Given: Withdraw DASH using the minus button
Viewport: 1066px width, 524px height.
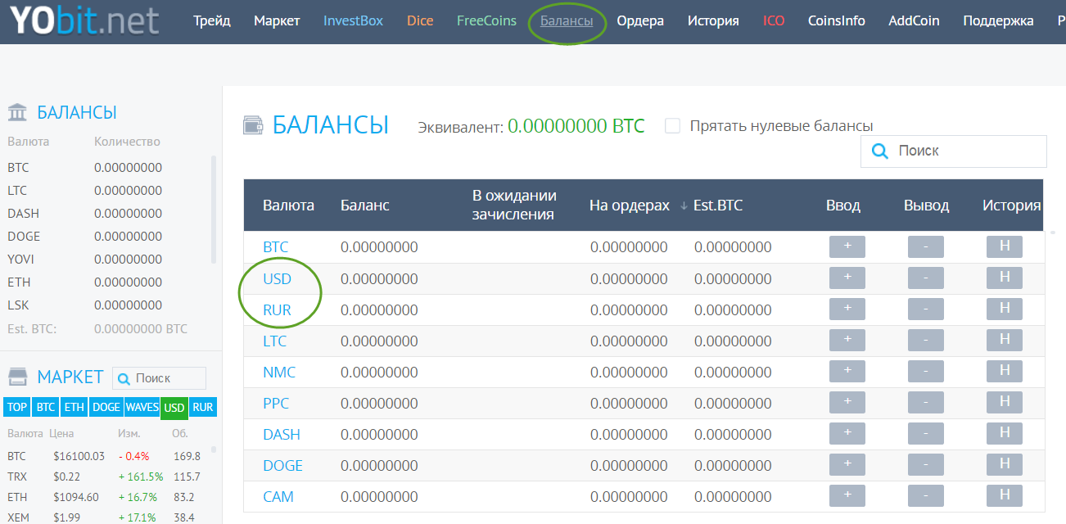Looking at the screenshot, I should click(926, 433).
